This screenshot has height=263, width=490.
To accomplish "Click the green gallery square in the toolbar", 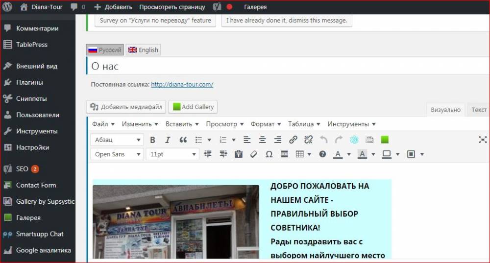I will click(385, 140).
